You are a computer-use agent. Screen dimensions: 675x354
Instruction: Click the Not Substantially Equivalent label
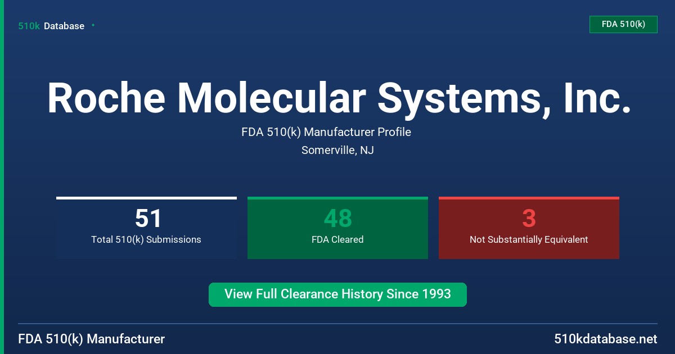tap(529, 239)
